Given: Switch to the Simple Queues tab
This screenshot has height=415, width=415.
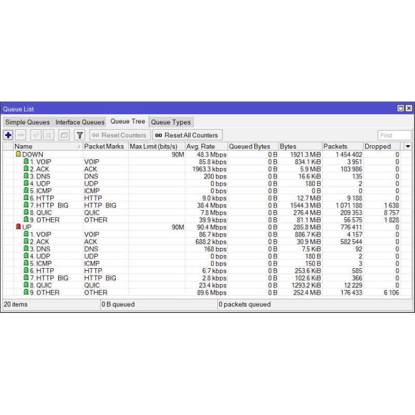Looking at the screenshot, I should click(x=27, y=122).
